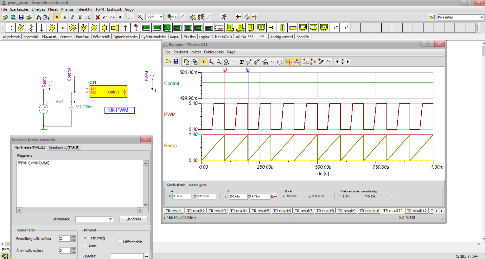
Task: Enable the Differenciális checkbox
Action: [x=120, y=242]
